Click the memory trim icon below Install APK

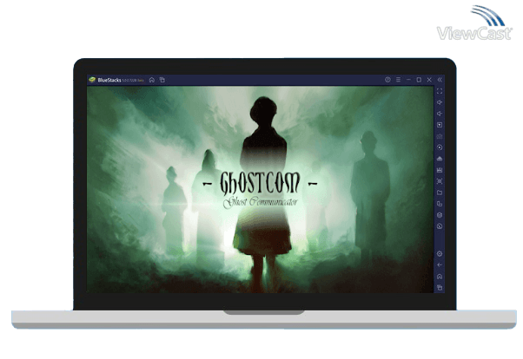(440, 170)
